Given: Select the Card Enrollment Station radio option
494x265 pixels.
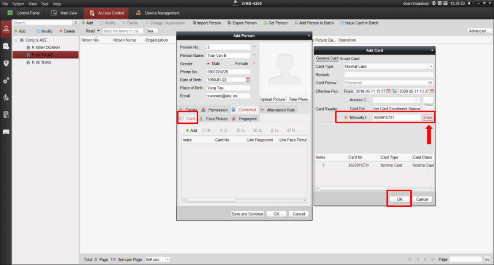Looking at the screenshot, I should coord(346,109).
